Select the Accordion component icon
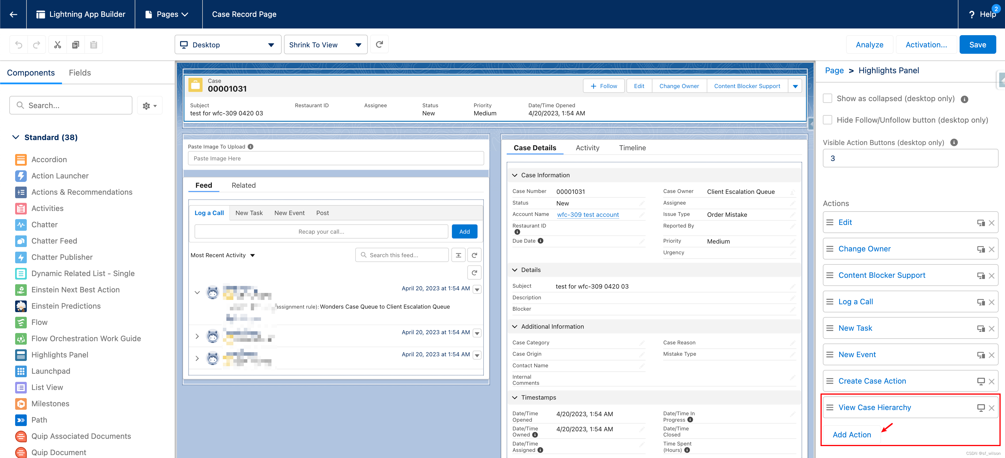The image size is (1005, 458). (x=21, y=160)
